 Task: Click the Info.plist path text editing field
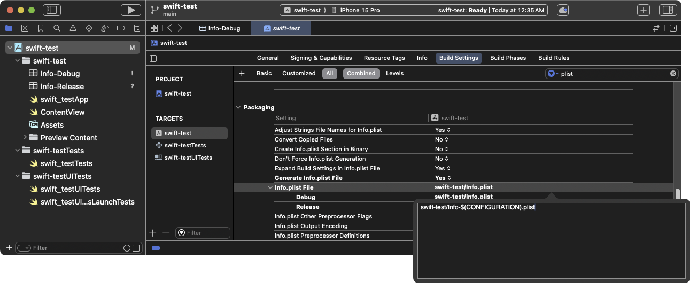tap(551, 240)
